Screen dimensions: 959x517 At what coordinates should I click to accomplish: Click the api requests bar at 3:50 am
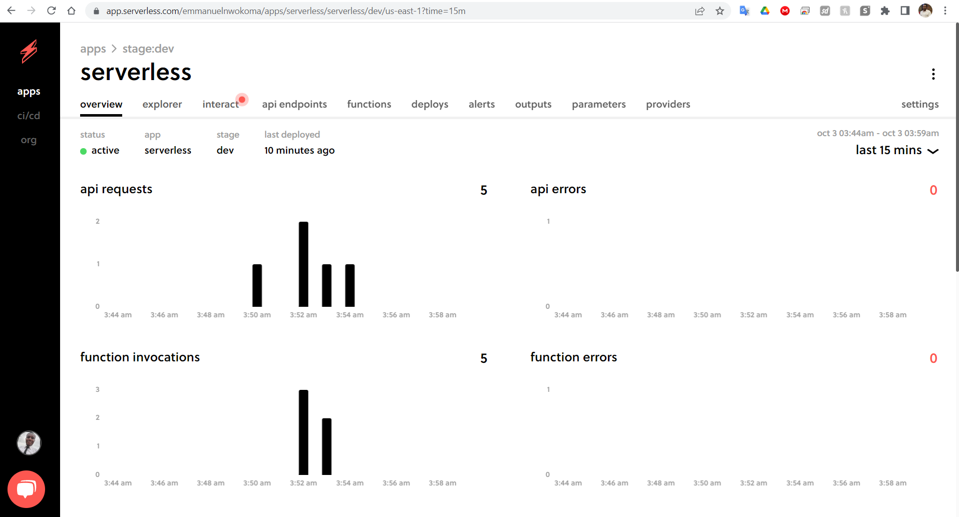point(257,285)
